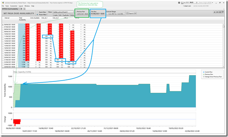The image size is (228, 137).
Task: Click the Max. Capacity label on the chart
Action: click(22, 72)
